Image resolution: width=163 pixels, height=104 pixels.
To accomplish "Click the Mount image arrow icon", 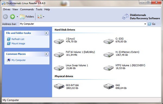I will point(9,43).
